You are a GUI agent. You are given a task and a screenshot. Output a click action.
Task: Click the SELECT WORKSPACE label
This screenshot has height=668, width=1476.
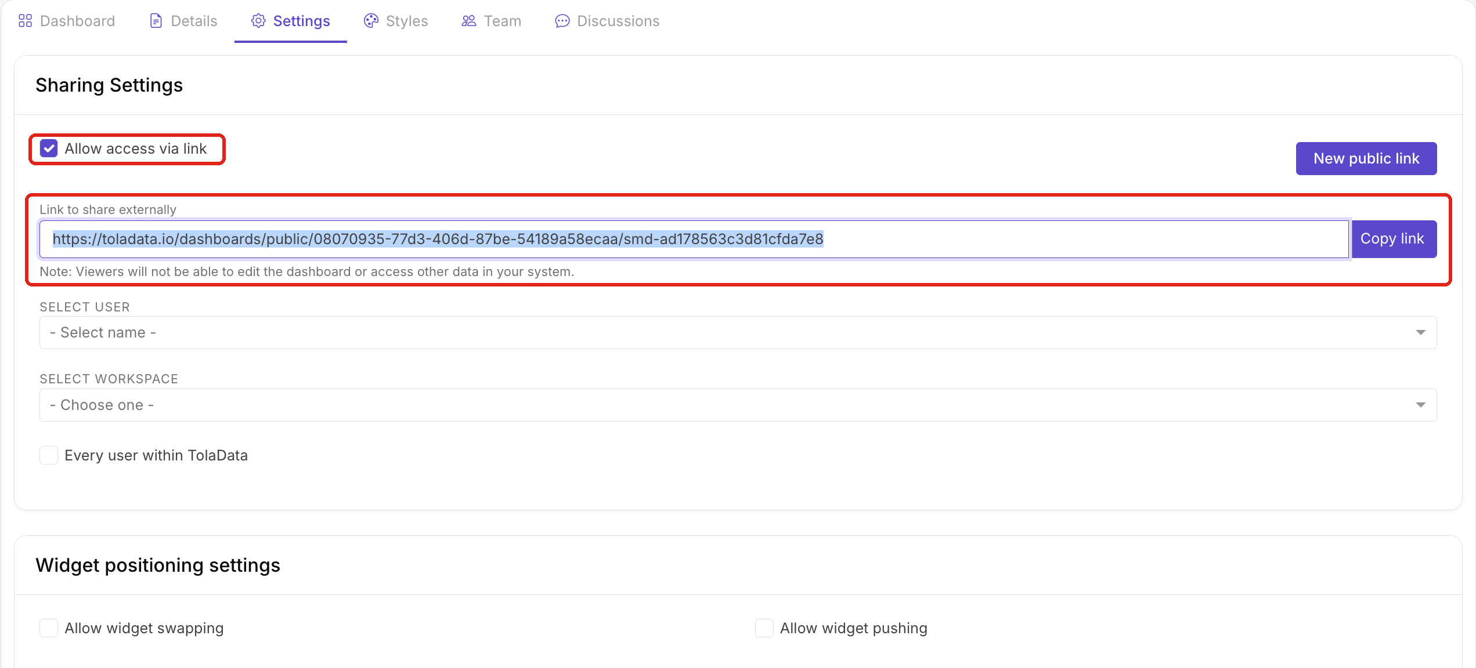click(x=109, y=379)
